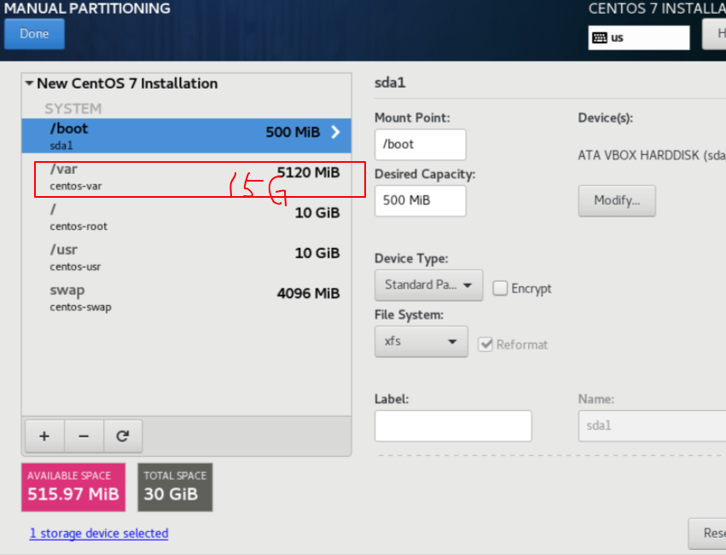This screenshot has height=555, width=726.
Task: Open the 1 storage device selected link
Action: (99, 533)
